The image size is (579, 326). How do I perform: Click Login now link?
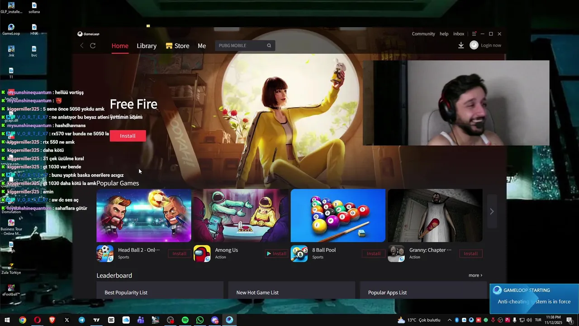(x=491, y=45)
